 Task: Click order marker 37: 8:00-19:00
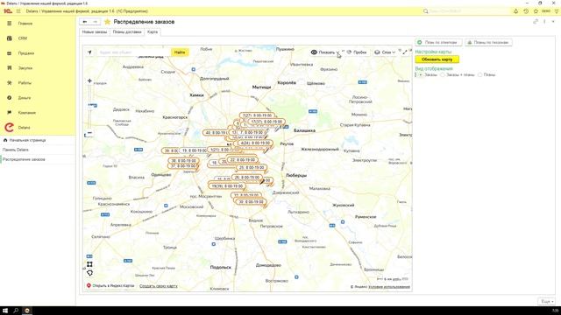point(183,166)
